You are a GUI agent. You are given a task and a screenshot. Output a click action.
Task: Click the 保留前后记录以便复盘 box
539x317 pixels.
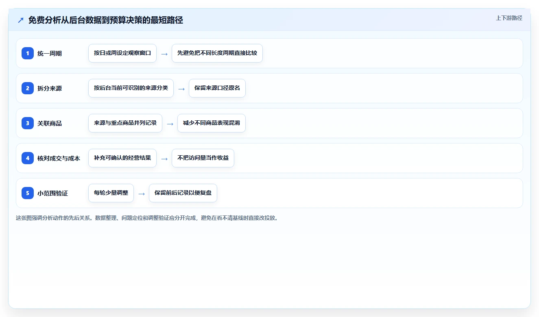pyautogui.click(x=183, y=193)
